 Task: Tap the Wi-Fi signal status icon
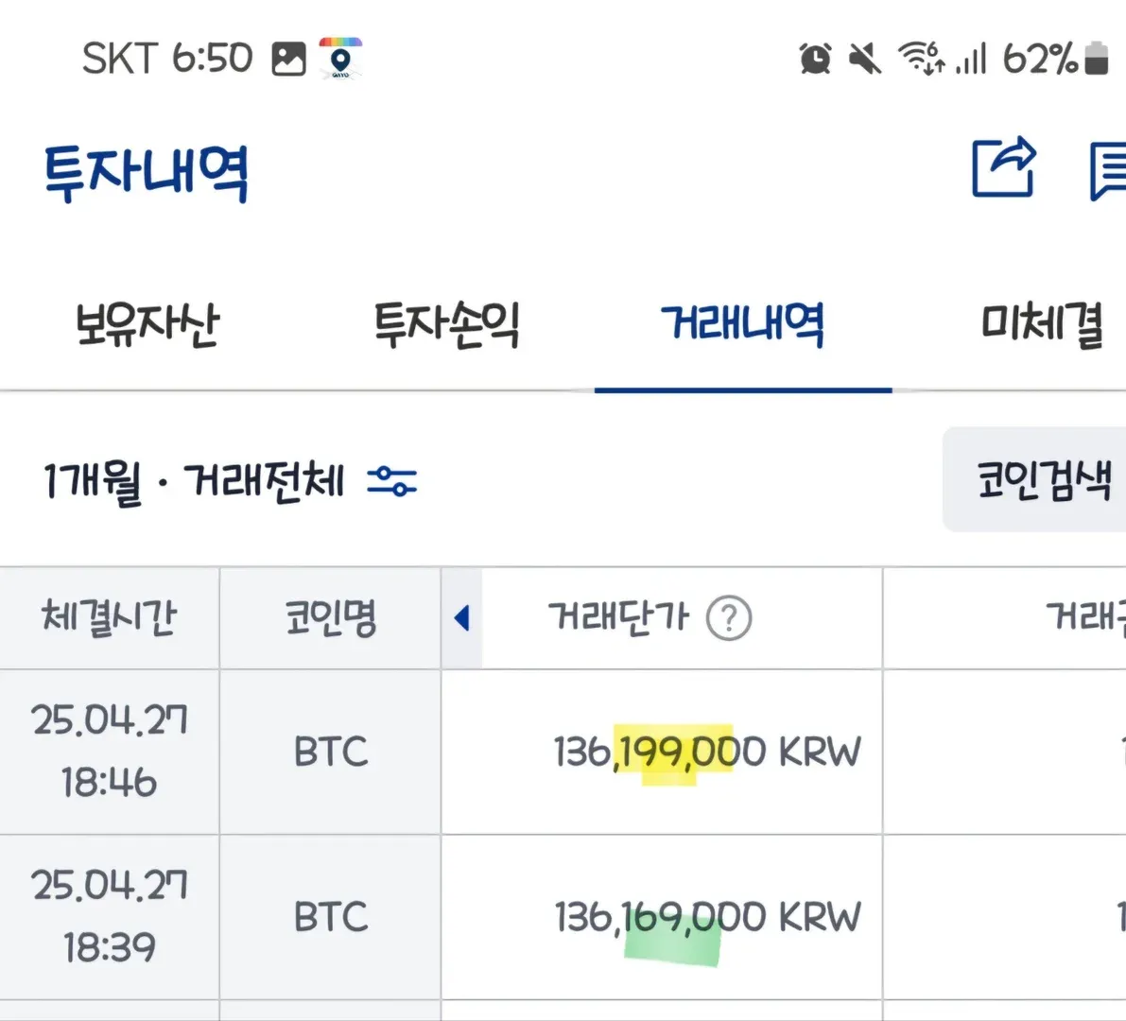pos(920,59)
